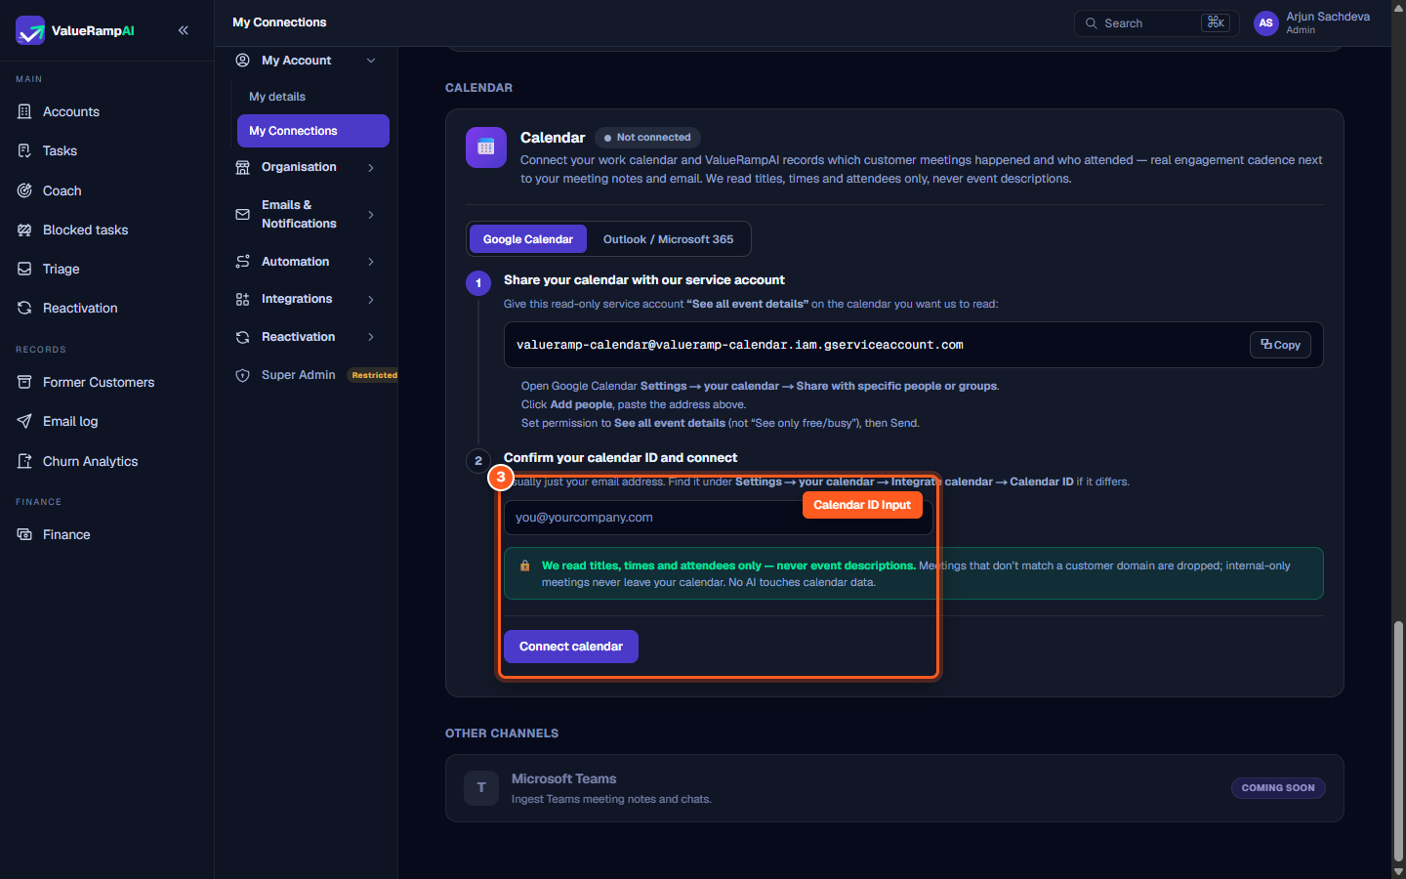The height and width of the screenshot is (879, 1406).
Task: Click the My Account person icon
Action: tap(243, 61)
